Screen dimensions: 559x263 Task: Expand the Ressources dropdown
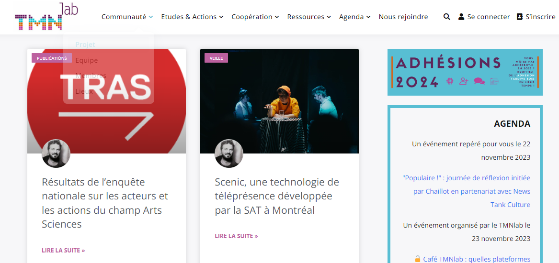point(309,17)
